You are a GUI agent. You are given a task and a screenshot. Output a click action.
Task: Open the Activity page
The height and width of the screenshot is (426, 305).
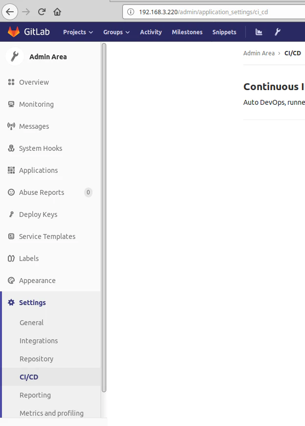click(x=151, y=32)
